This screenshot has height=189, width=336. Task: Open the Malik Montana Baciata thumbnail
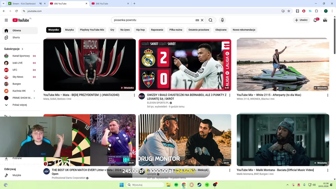pyautogui.click(x=283, y=140)
